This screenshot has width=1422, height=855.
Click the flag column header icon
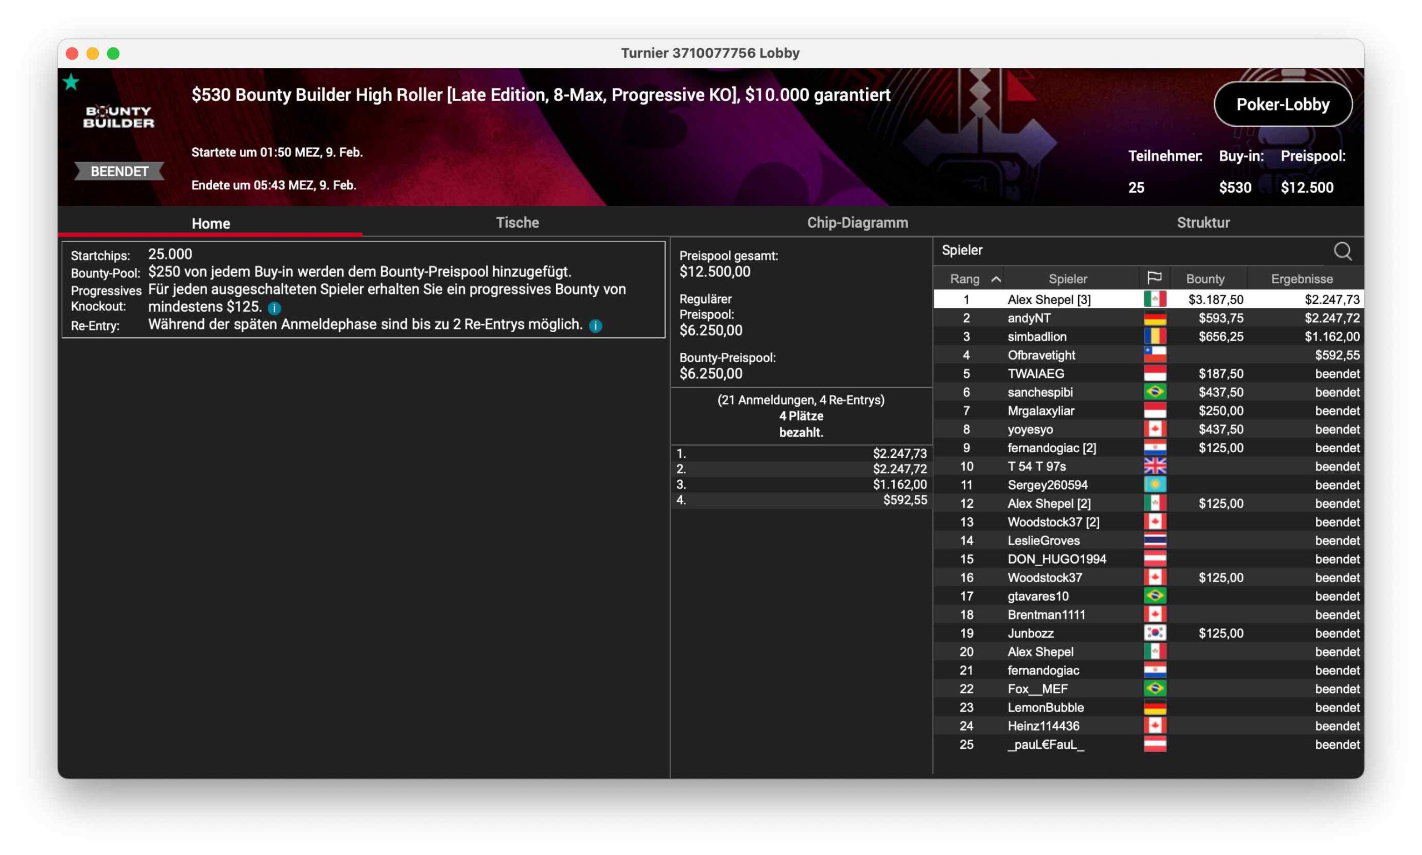pyautogui.click(x=1154, y=278)
